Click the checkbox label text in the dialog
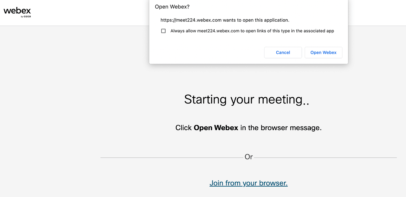The image size is (406, 197). click(252, 31)
